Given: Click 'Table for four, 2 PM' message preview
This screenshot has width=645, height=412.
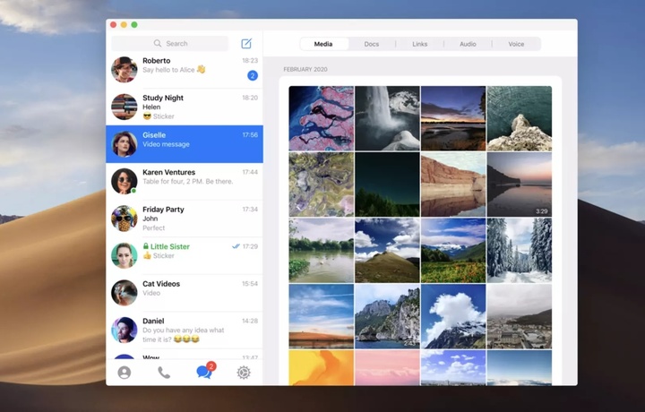Looking at the screenshot, I should [188, 181].
